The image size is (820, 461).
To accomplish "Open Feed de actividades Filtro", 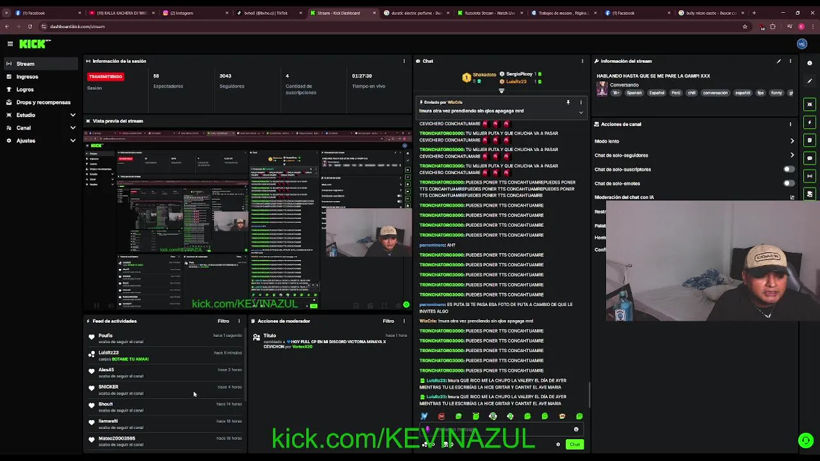I will (x=223, y=321).
